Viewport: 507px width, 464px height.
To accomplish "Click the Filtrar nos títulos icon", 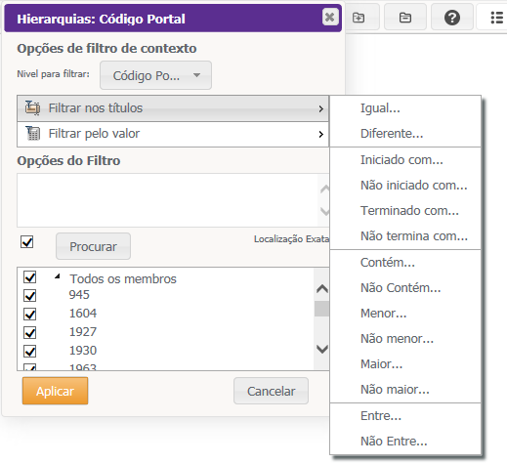I will [x=32, y=107].
